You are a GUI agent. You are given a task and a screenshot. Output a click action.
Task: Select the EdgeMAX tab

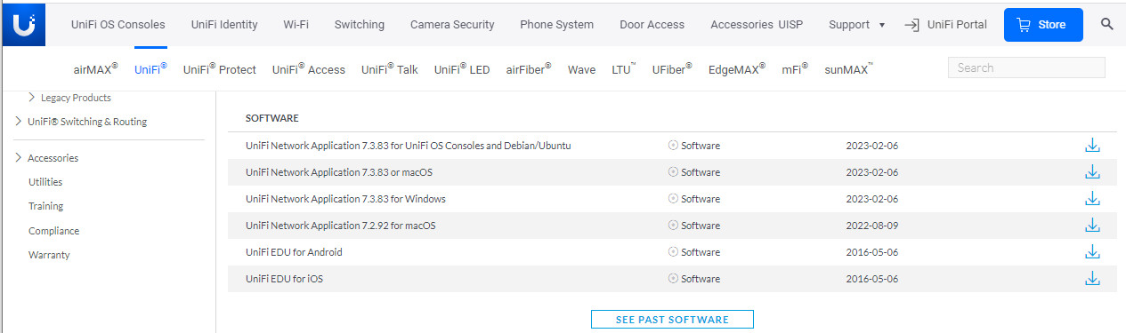tap(736, 68)
